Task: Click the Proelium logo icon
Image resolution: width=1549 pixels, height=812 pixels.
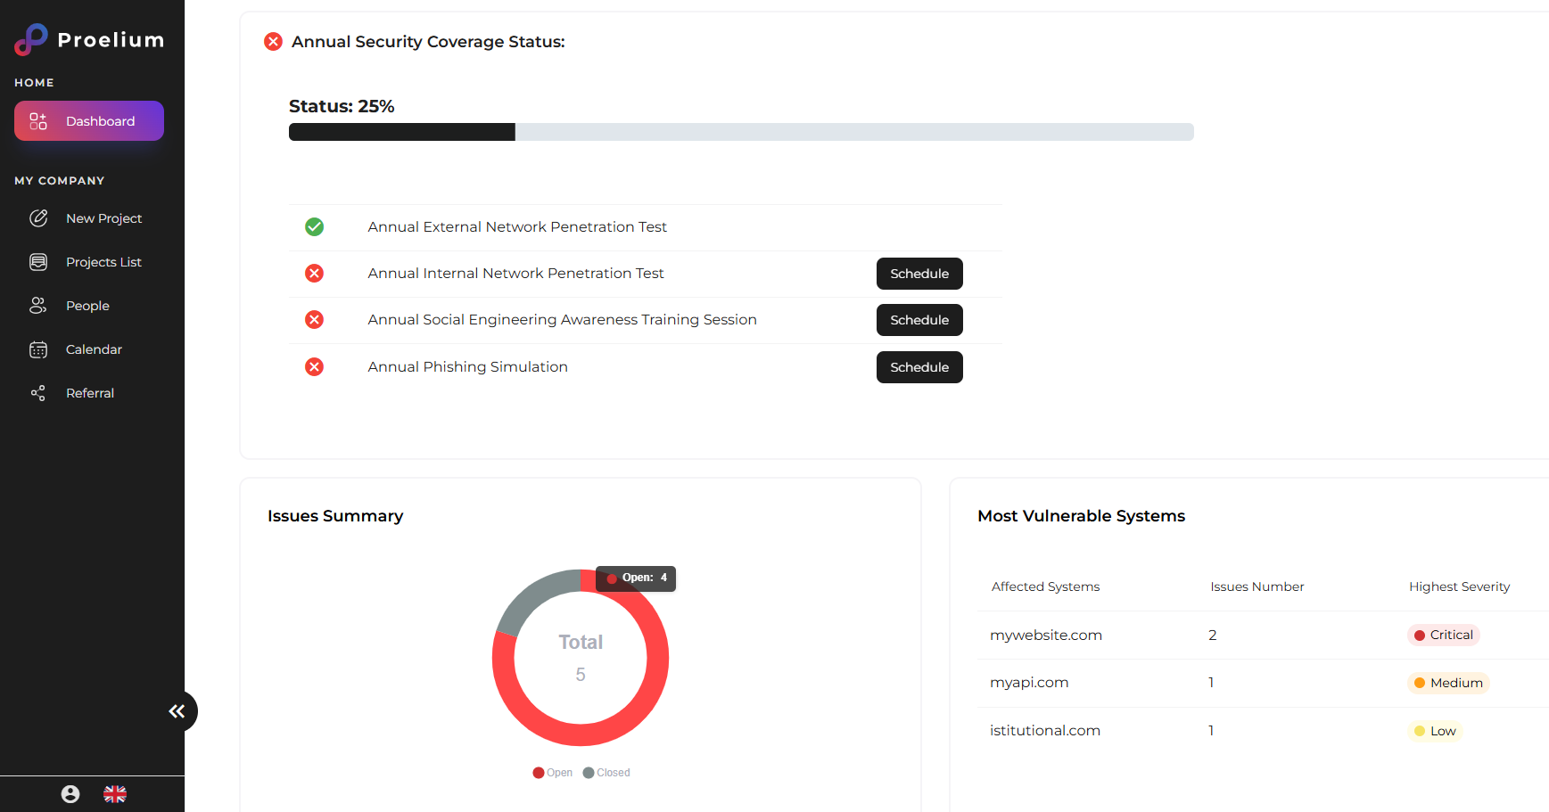Action: [x=31, y=39]
